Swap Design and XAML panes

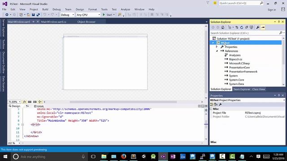27,106
